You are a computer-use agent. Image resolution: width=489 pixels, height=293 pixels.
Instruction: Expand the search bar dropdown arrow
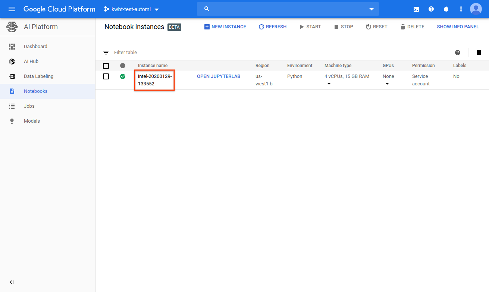coord(372,9)
